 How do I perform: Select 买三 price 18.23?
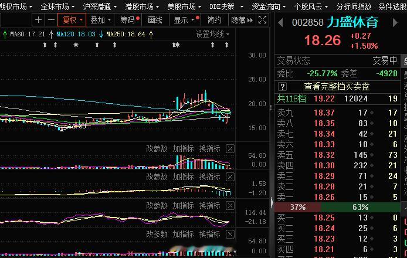(x=324, y=239)
